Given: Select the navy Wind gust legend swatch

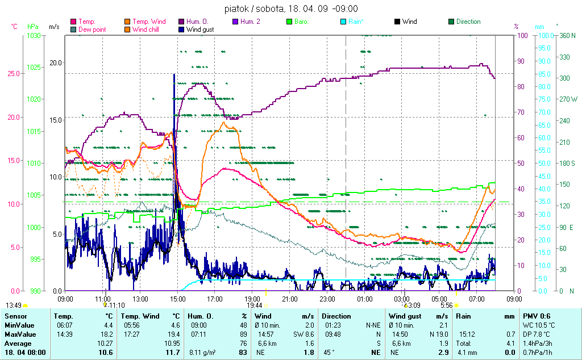Looking at the screenshot, I should click(181, 30).
